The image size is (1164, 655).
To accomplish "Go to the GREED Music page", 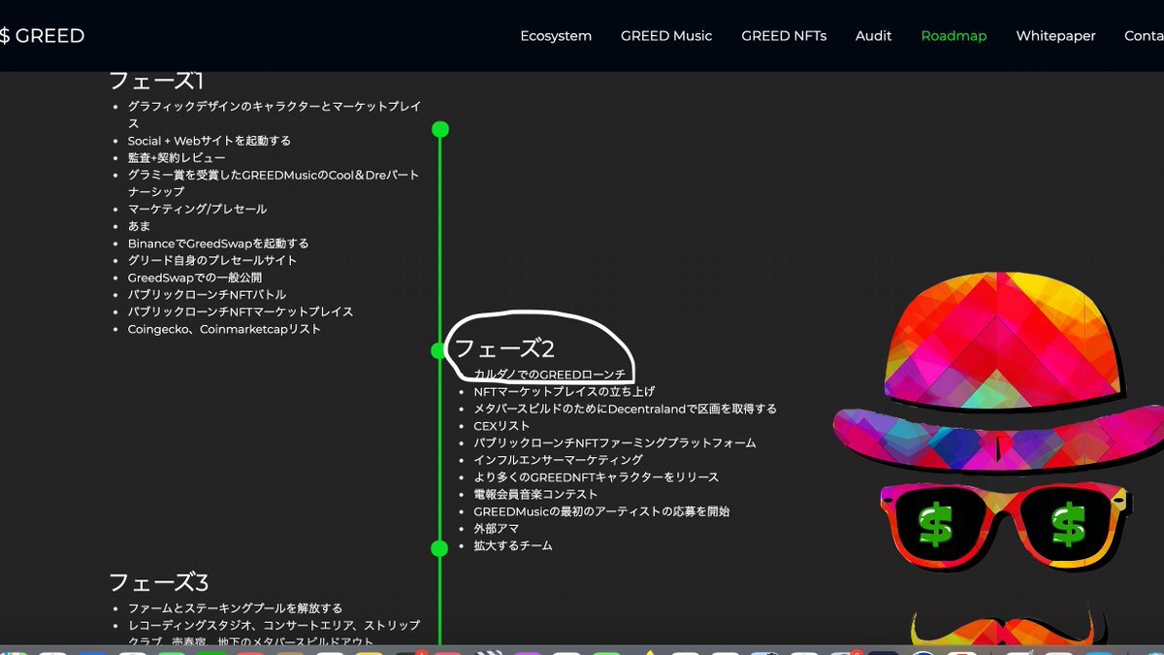I will [666, 36].
